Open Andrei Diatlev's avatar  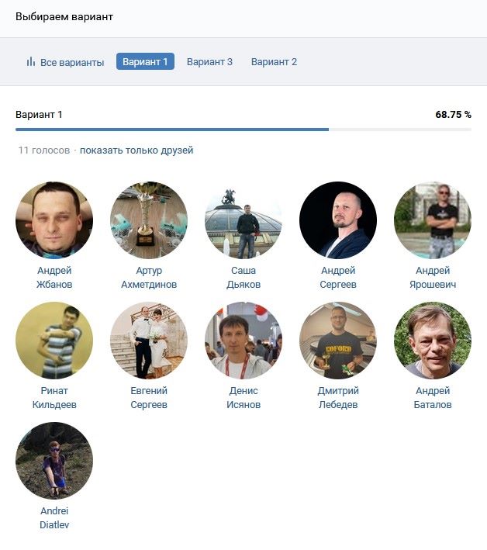pyautogui.click(x=54, y=461)
